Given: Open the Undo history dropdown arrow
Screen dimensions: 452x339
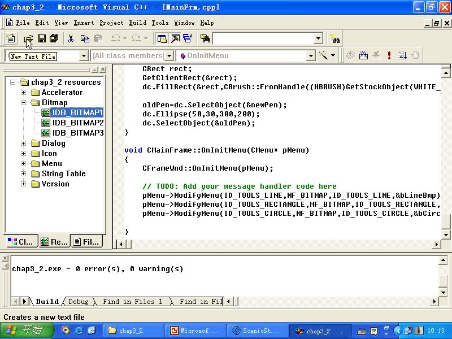Looking at the screenshot, I should coord(125,38).
